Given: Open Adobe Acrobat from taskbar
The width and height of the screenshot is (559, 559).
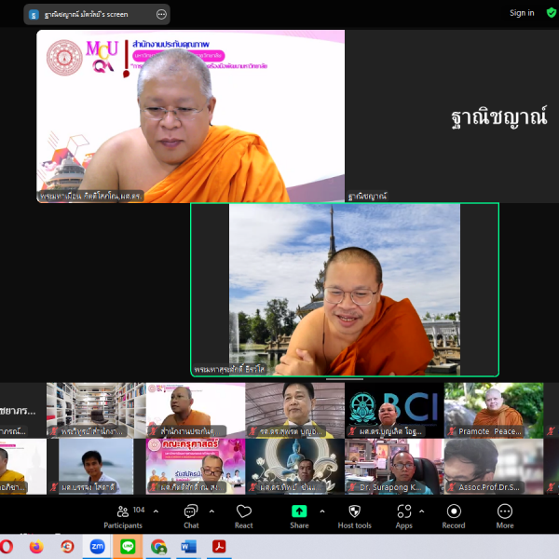Looking at the screenshot, I should tap(219, 547).
